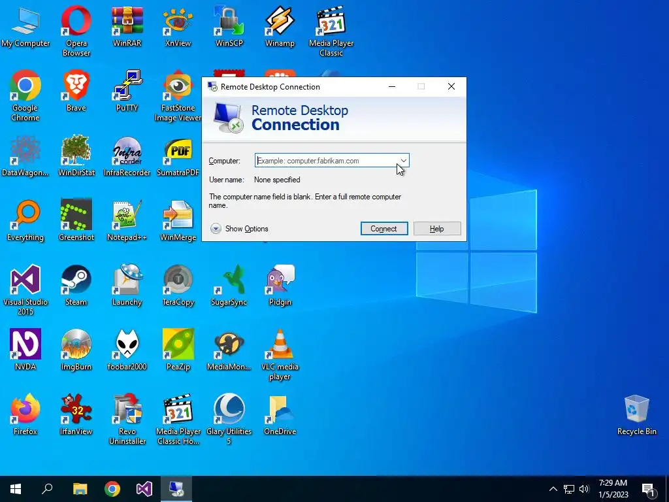Screen dimensions: 669x502
Task: Select the NVDA screen reader icon
Action: point(25,350)
